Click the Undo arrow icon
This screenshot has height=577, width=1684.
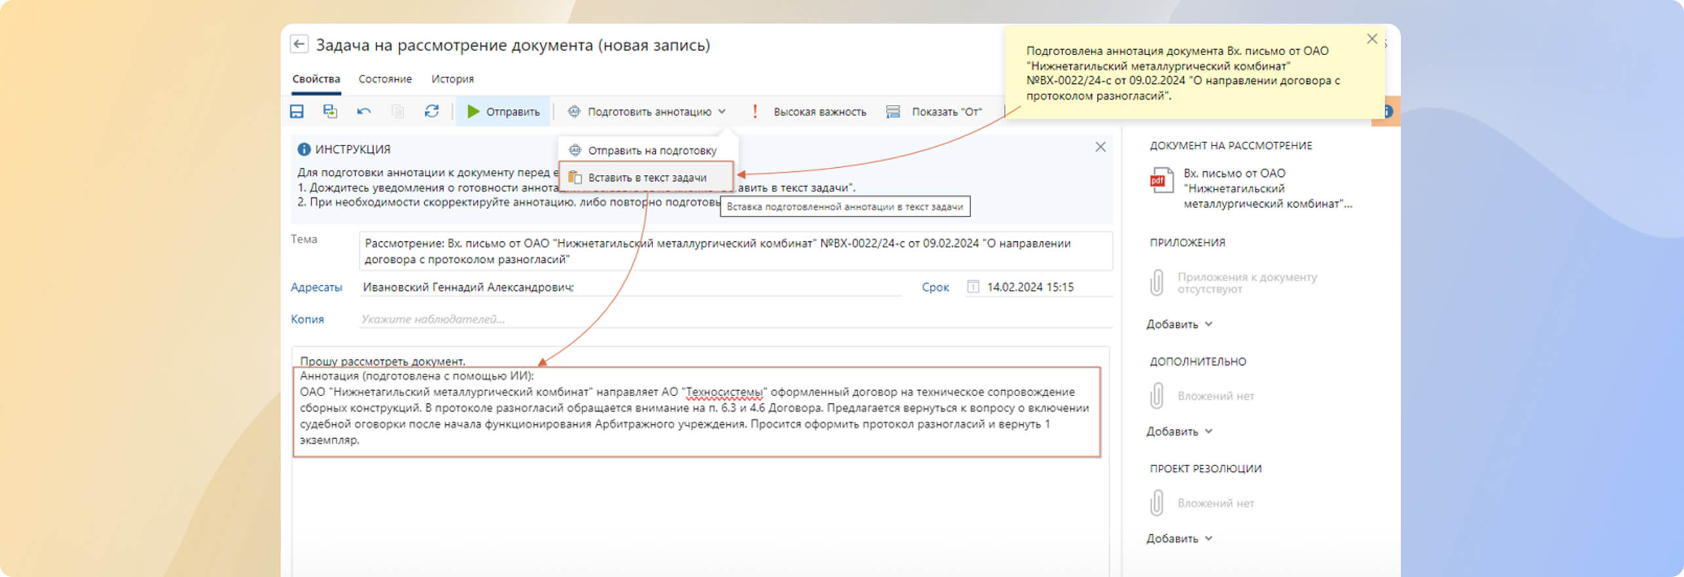(x=364, y=111)
